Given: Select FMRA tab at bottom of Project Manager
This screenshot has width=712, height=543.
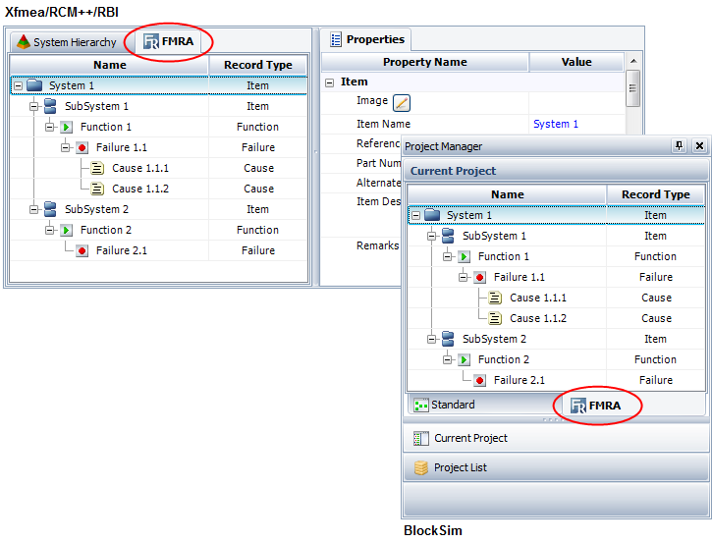Looking at the screenshot, I should click(598, 406).
